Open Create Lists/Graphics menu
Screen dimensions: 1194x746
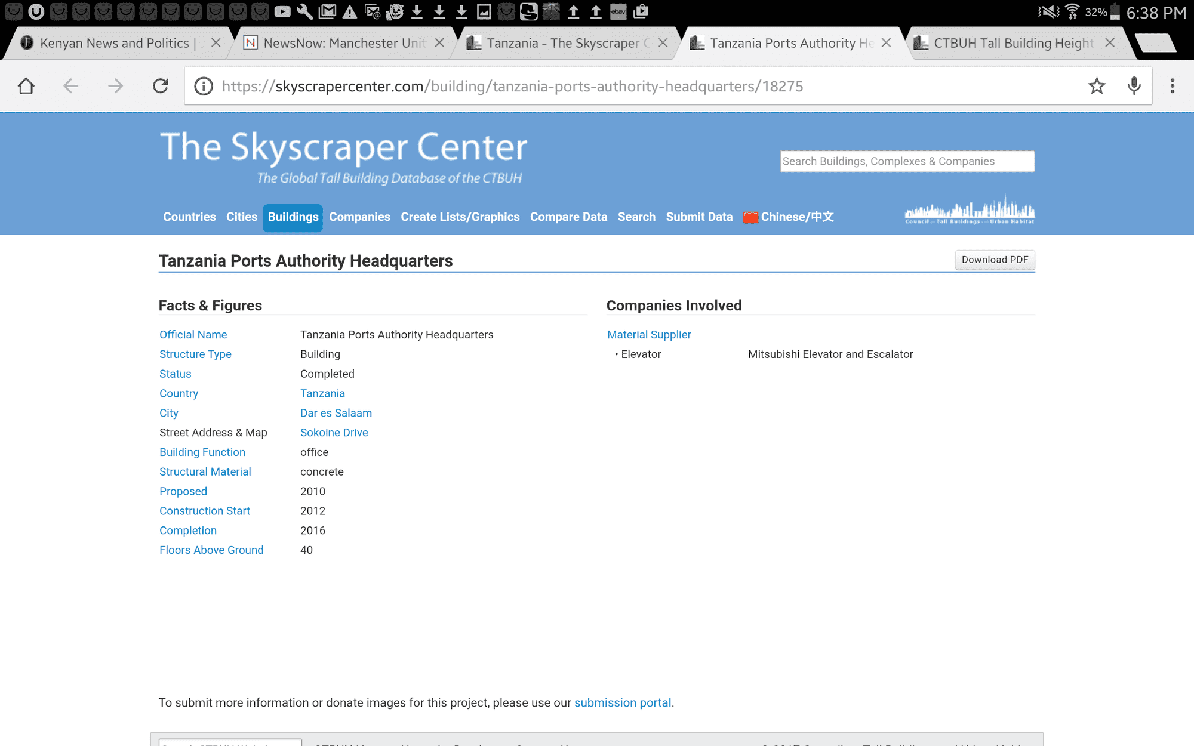(460, 217)
